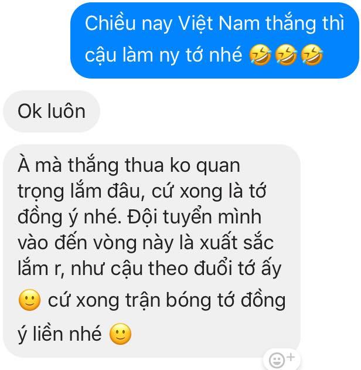
Task: Select the "Ok luôn" message bubble
Action: pyautogui.click(x=52, y=111)
